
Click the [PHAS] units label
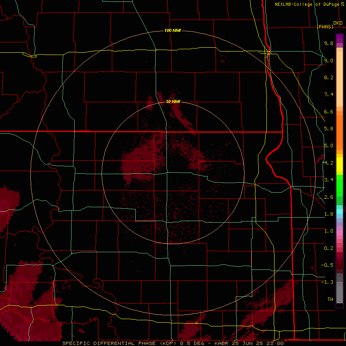[x=325, y=27]
